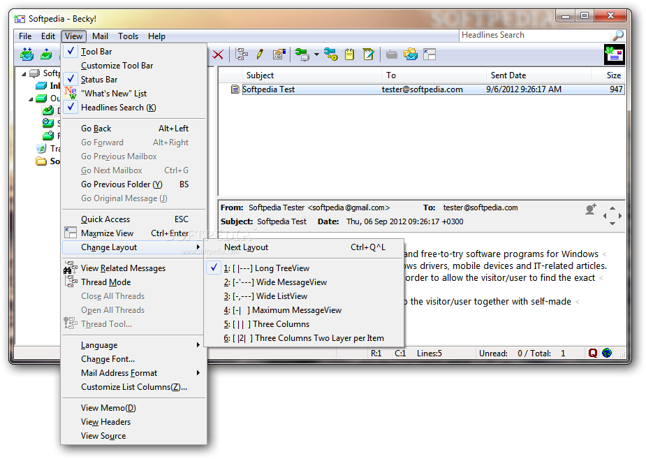The height and width of the screenshot is (459, 646).
Task: Expand the Language submenu
Action: pos(134,345)
